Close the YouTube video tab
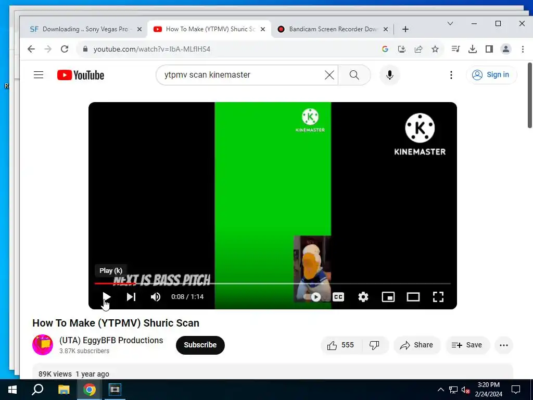This screenshot has height=400, width=533. point(263,29)
